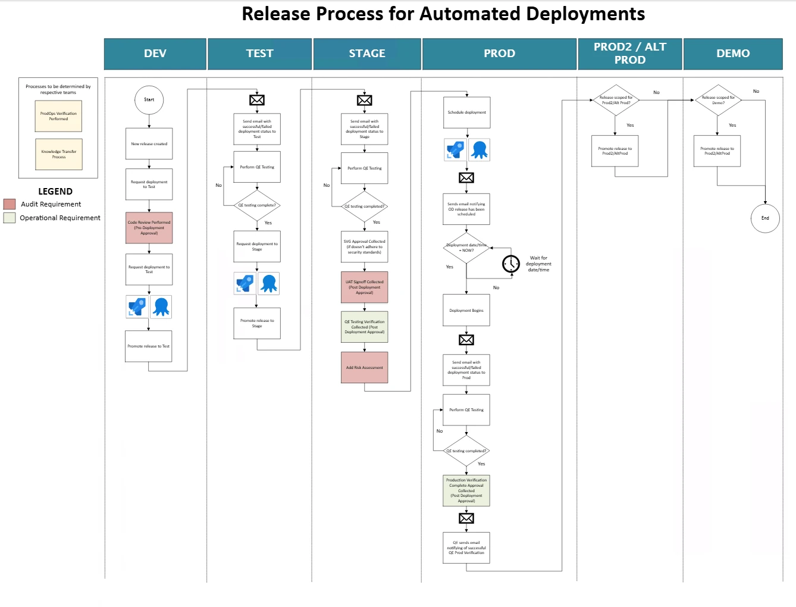The width and height of the screenshot is (796, 607).
Task: Select the Deployment Begins box
Action: [466, 310]
